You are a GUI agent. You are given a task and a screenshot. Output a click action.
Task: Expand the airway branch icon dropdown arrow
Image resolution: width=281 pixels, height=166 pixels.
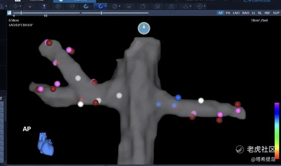190,6
